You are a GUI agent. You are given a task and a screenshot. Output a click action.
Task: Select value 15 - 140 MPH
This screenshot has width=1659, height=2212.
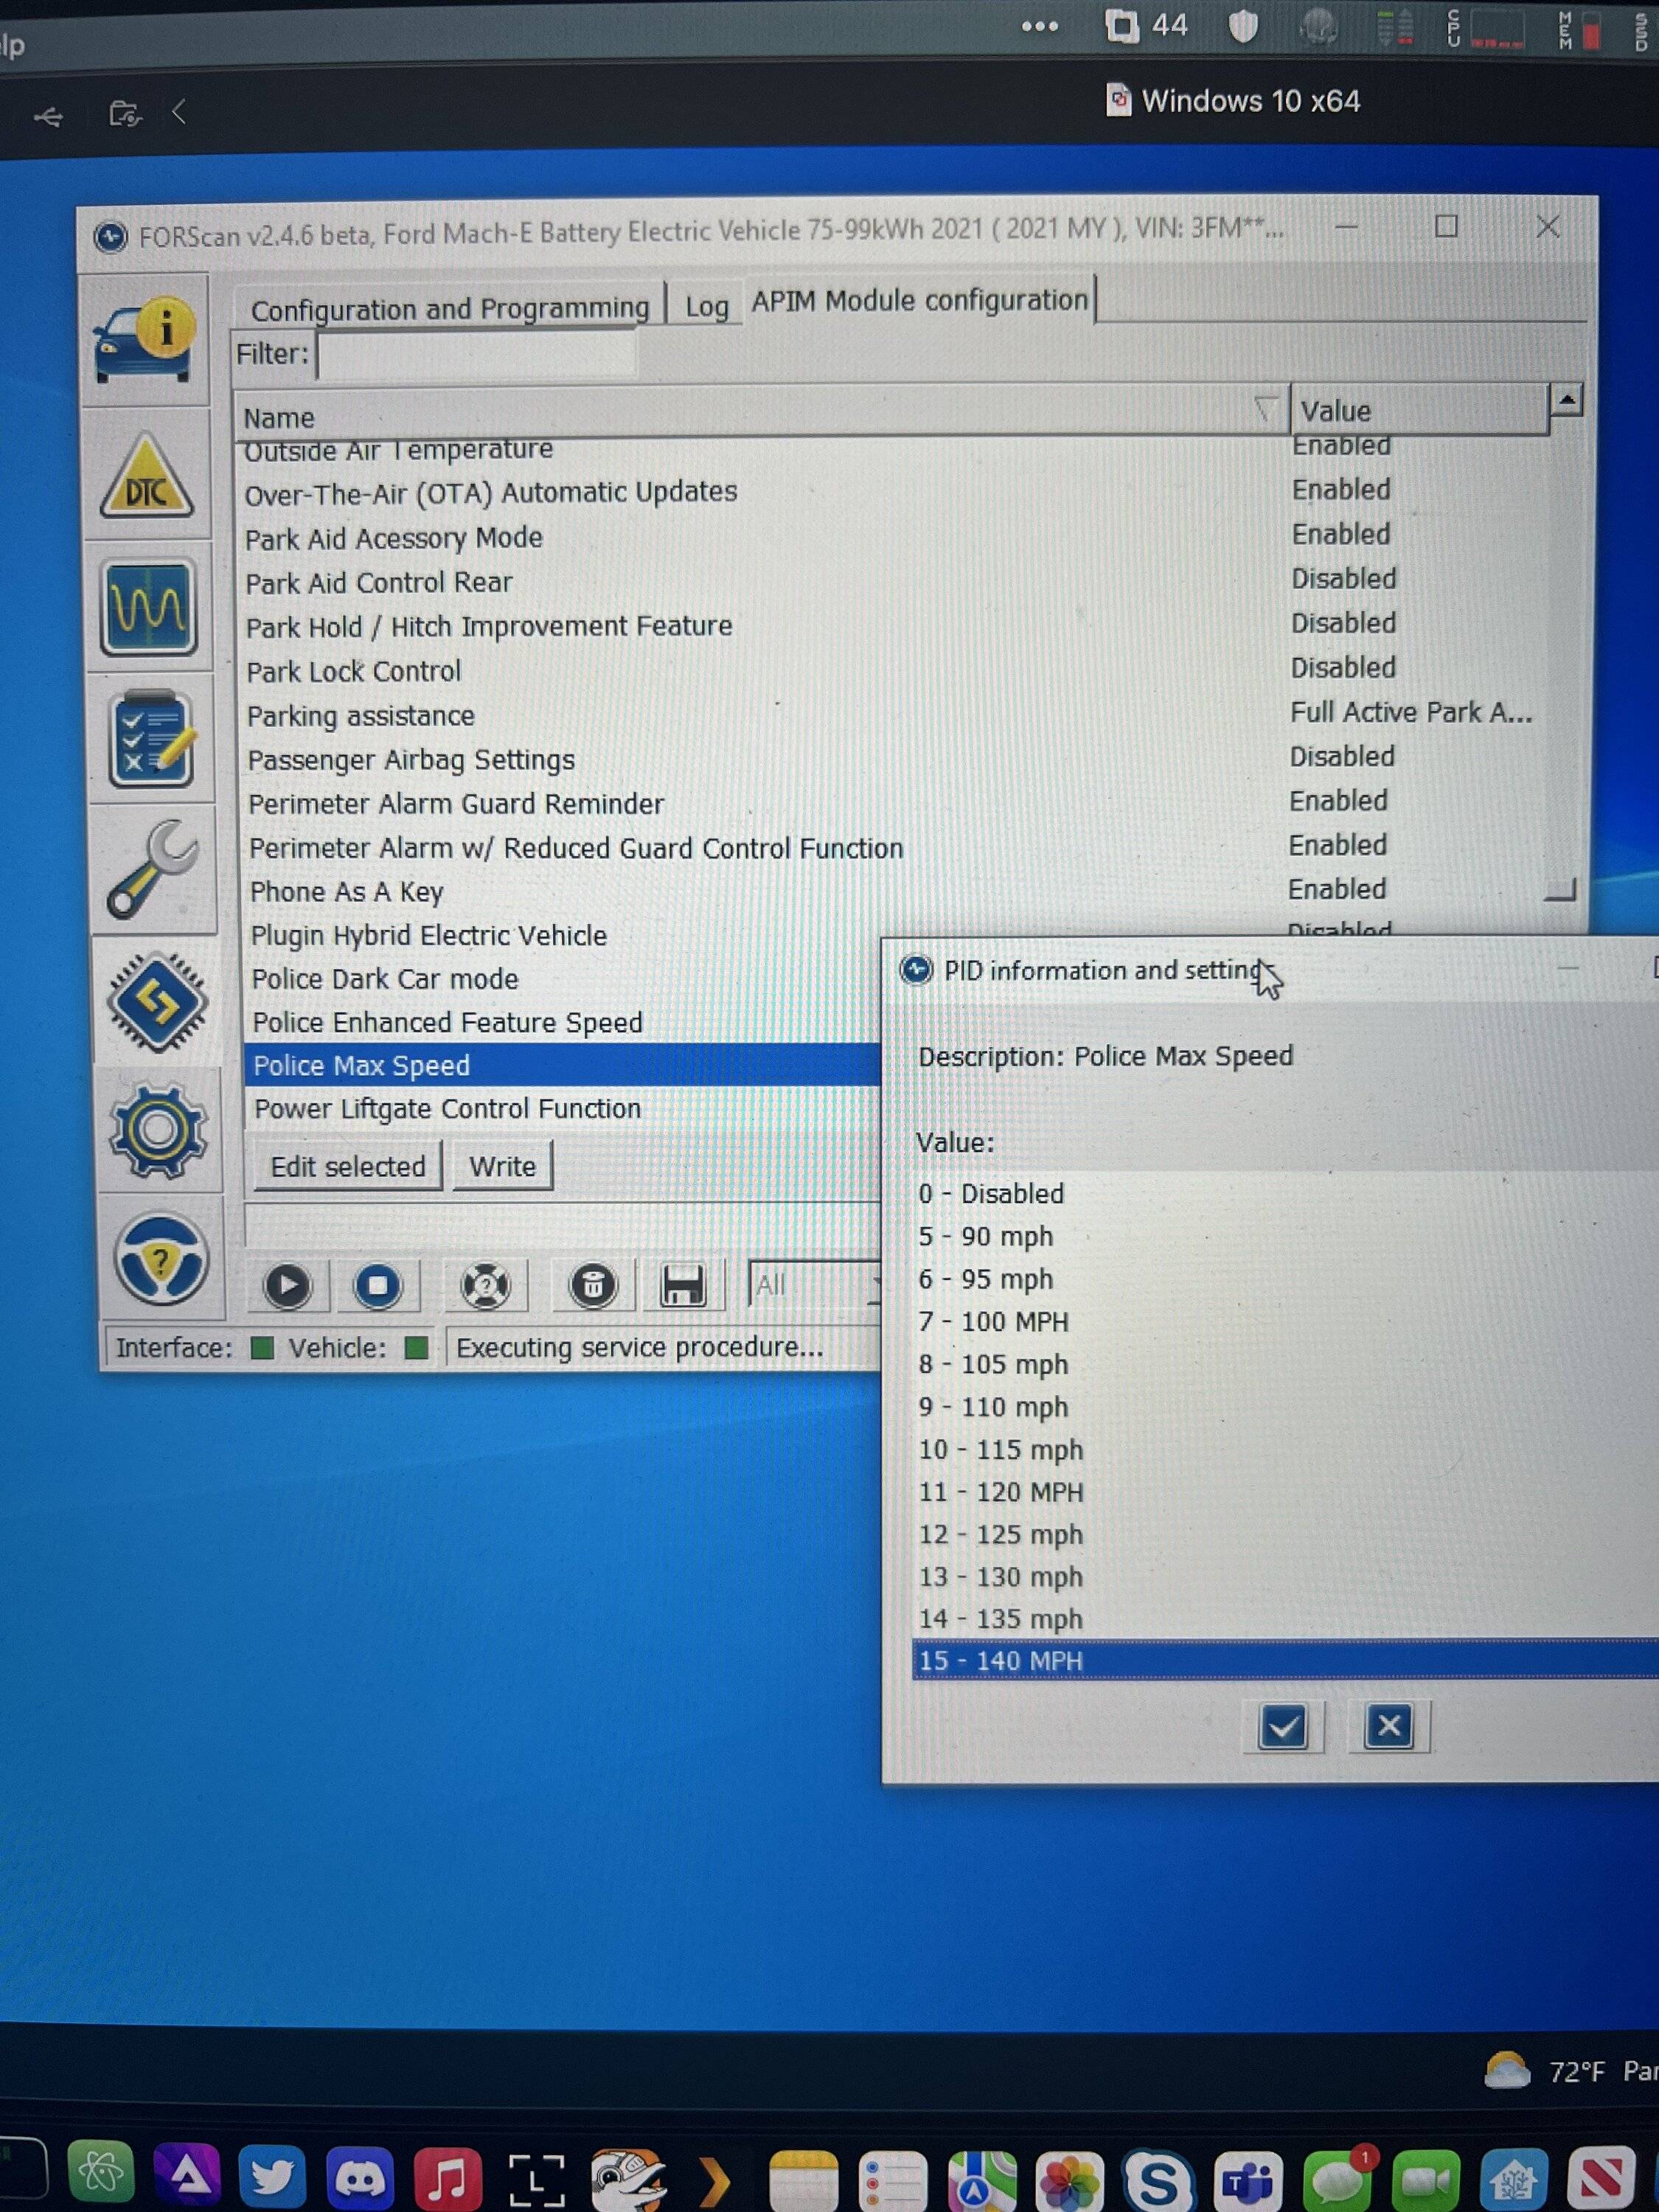tap(1285, 1661)
